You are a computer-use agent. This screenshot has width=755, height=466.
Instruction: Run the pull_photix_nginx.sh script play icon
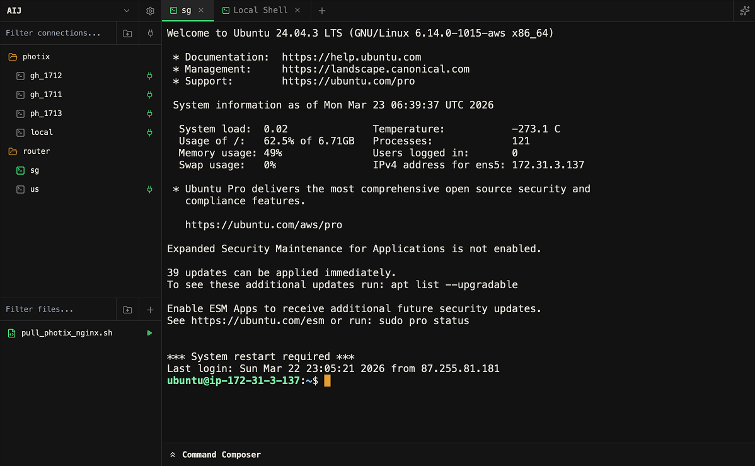point(149,333)
